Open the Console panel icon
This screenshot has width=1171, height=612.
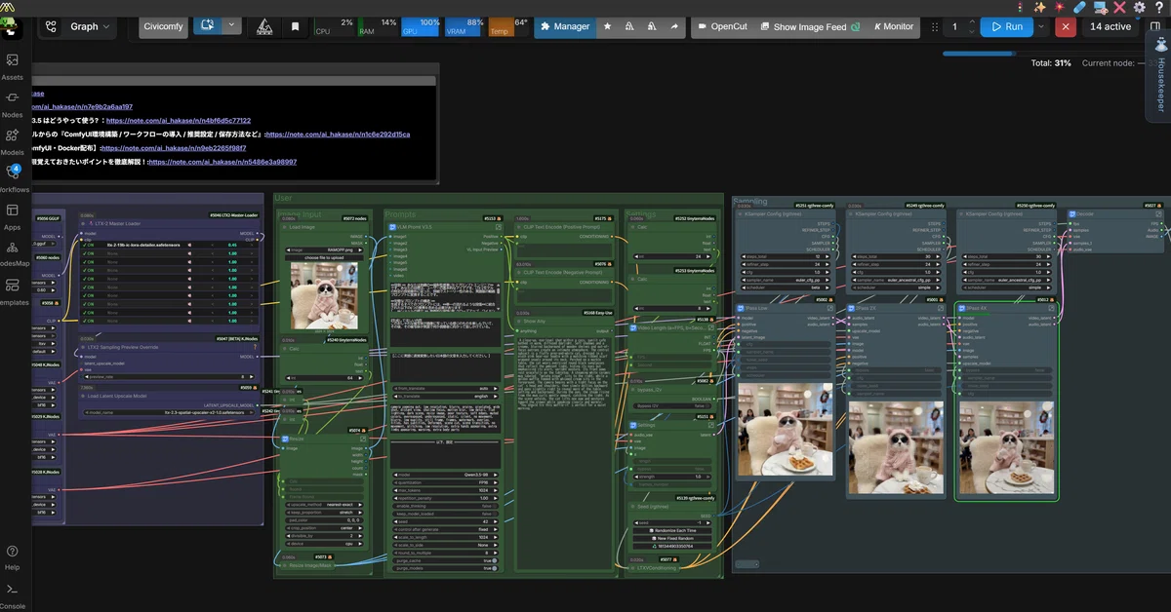click(13, 594)
